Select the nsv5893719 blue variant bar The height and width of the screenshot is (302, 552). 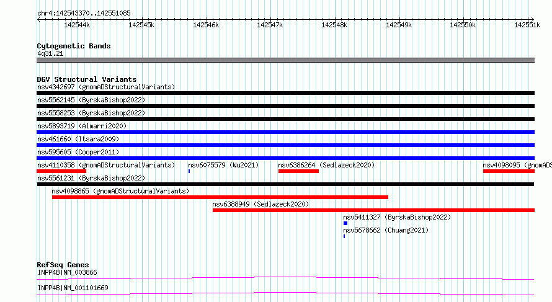[x=285, y=132]
